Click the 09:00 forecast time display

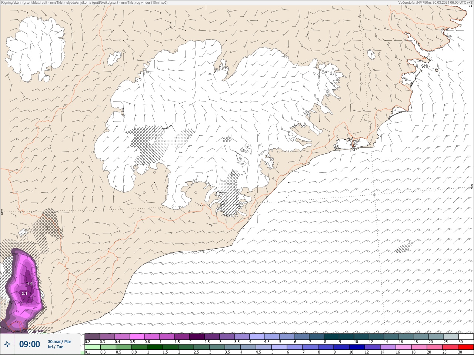point(30,344)
